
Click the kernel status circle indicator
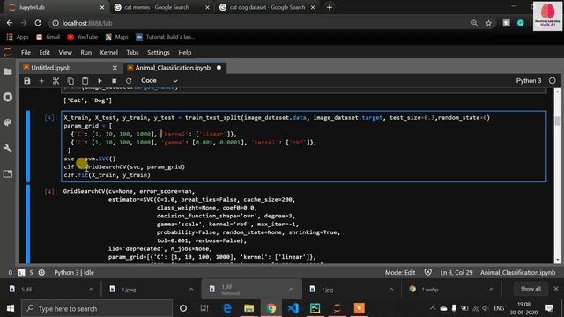tap(553, 80)
